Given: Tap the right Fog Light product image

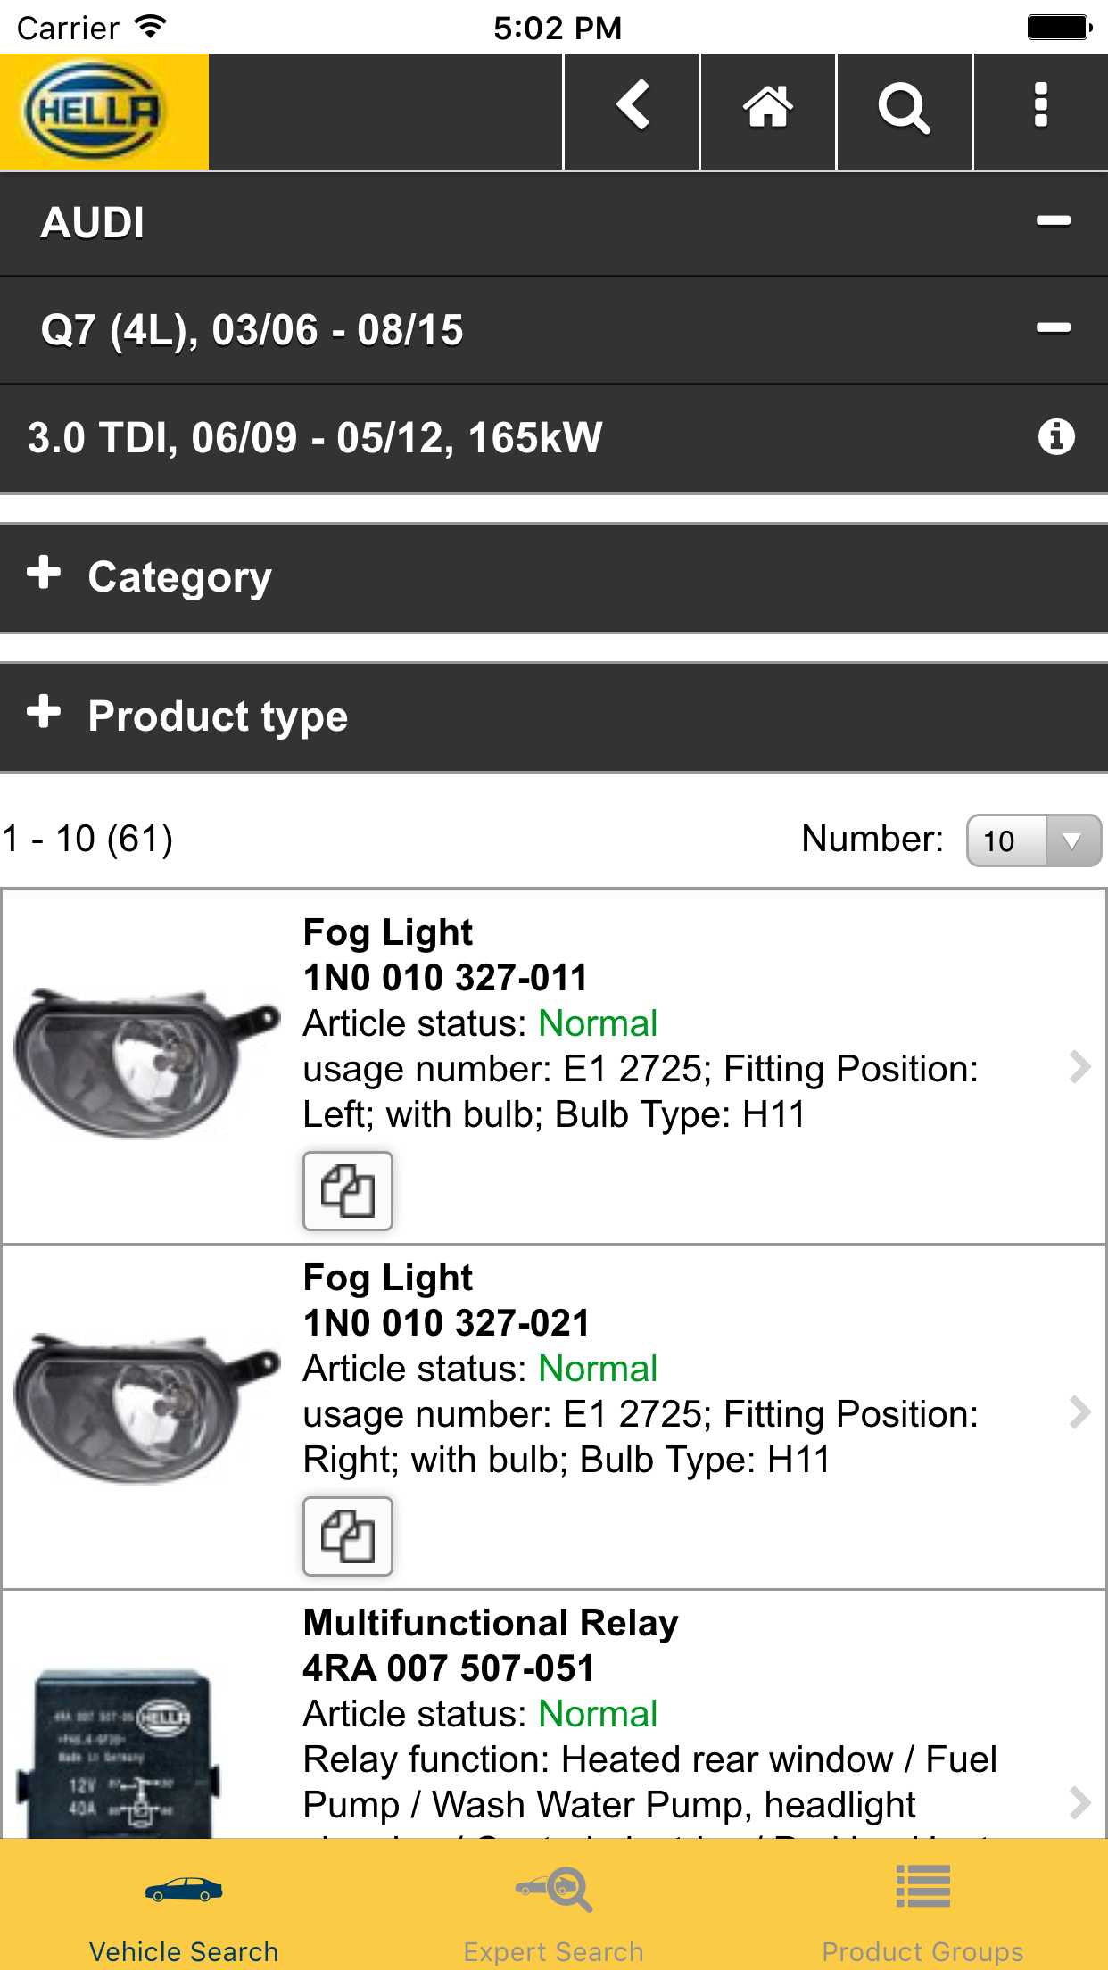Looking at the screenshot, I should (x=147, y=1410).
